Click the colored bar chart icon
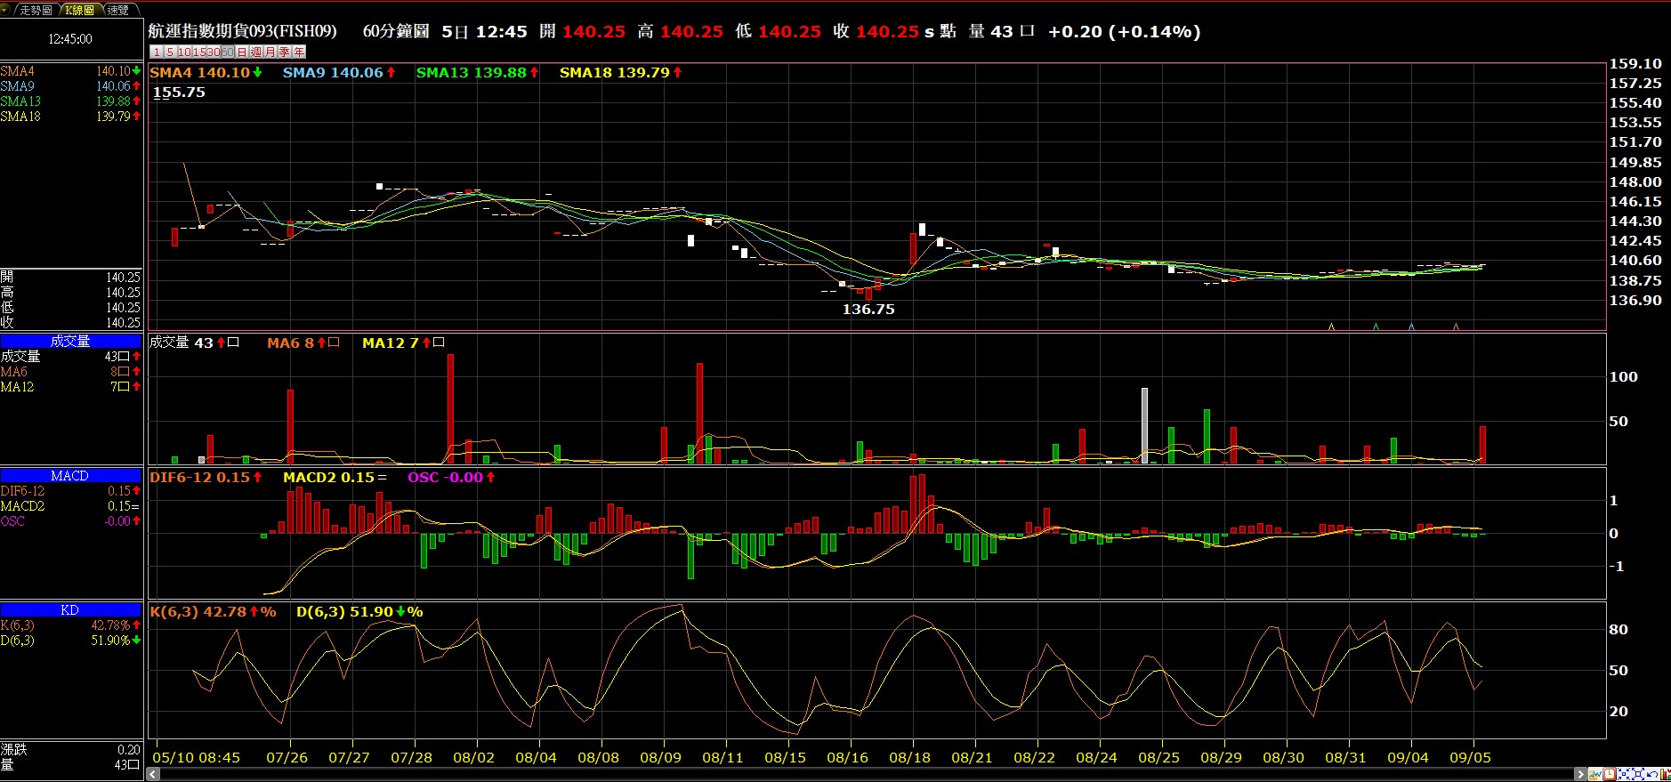1671x782 pixels. point(1665,774)
